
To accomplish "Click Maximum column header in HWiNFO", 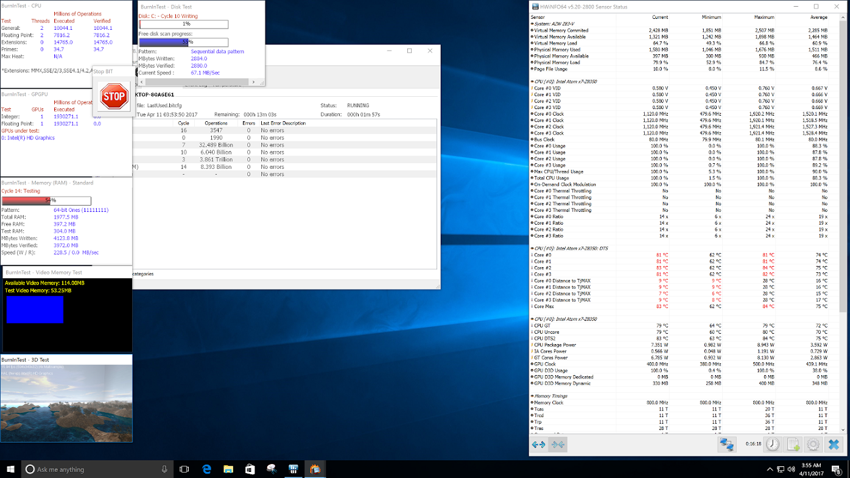I will point(764,17).
